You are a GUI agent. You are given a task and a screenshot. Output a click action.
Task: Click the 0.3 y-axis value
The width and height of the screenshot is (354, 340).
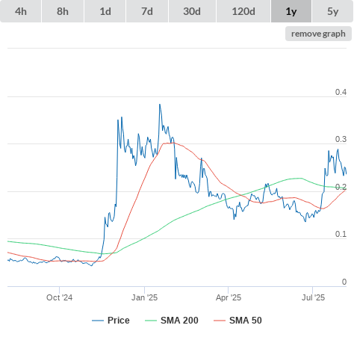tap(341, 139)
